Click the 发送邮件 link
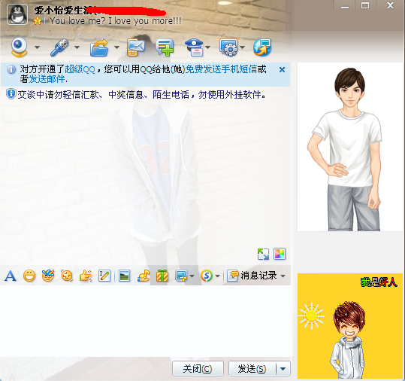Screen dimensions: 405x381 pos(47,79)
